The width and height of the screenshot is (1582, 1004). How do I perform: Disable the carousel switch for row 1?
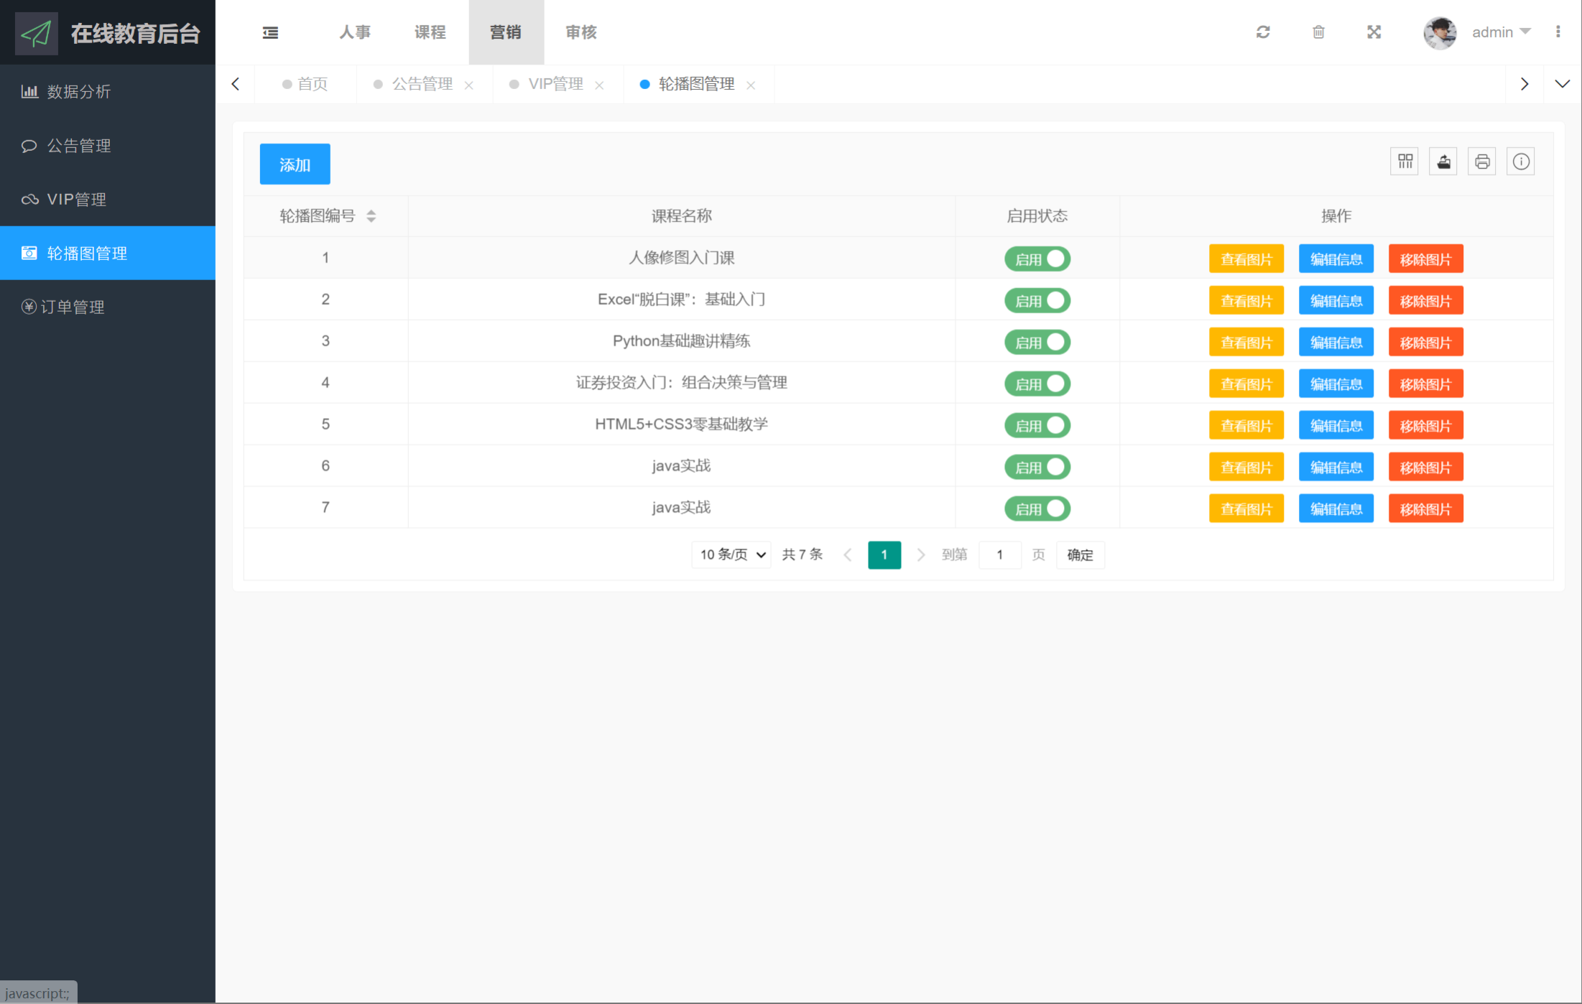pyautogui.click(x=1037, y=259)
